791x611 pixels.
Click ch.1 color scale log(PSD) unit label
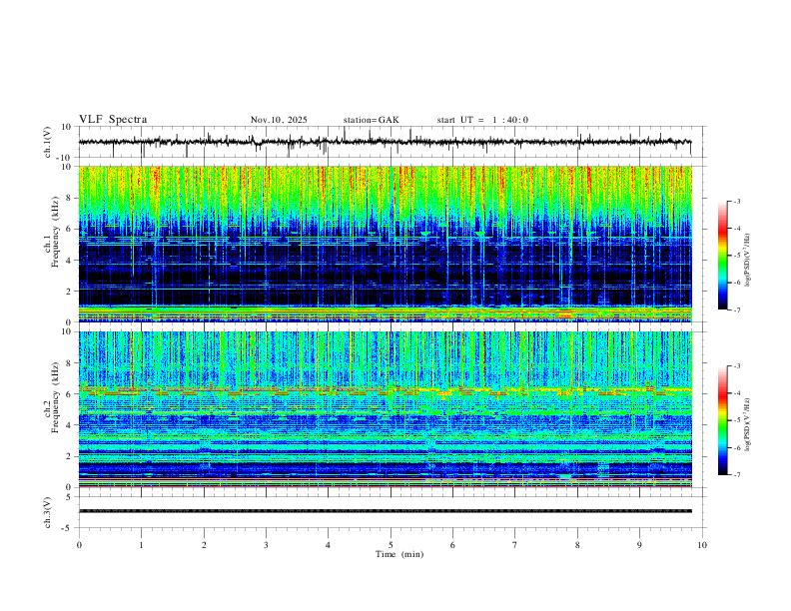click(x=747, y=261)
